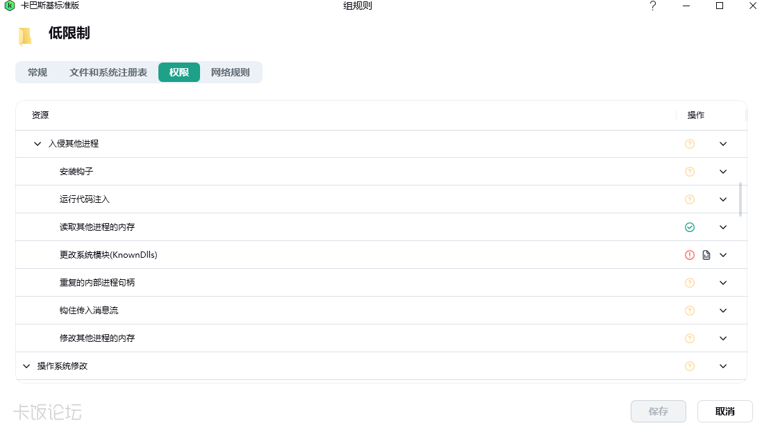Screen dimensions: 762x428
Task: Click the 取消 button
Action: click(725, 411)
